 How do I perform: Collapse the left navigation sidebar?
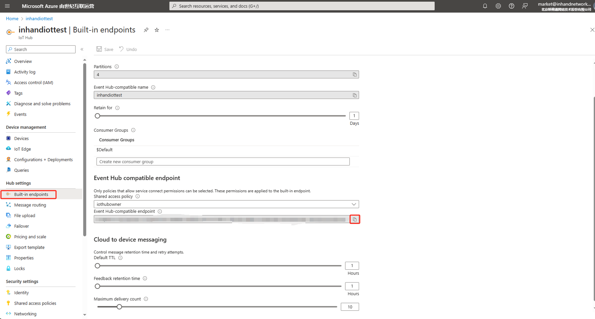tap(82, 49)
